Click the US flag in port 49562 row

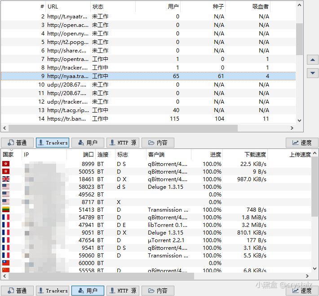click(x=6, y=194)
